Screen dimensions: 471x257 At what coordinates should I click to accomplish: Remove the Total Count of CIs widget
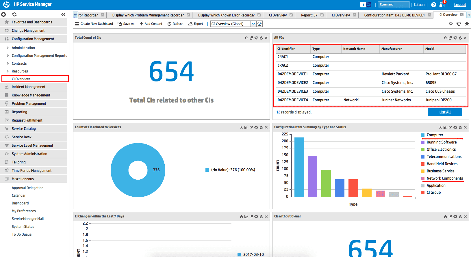(266, 38)
